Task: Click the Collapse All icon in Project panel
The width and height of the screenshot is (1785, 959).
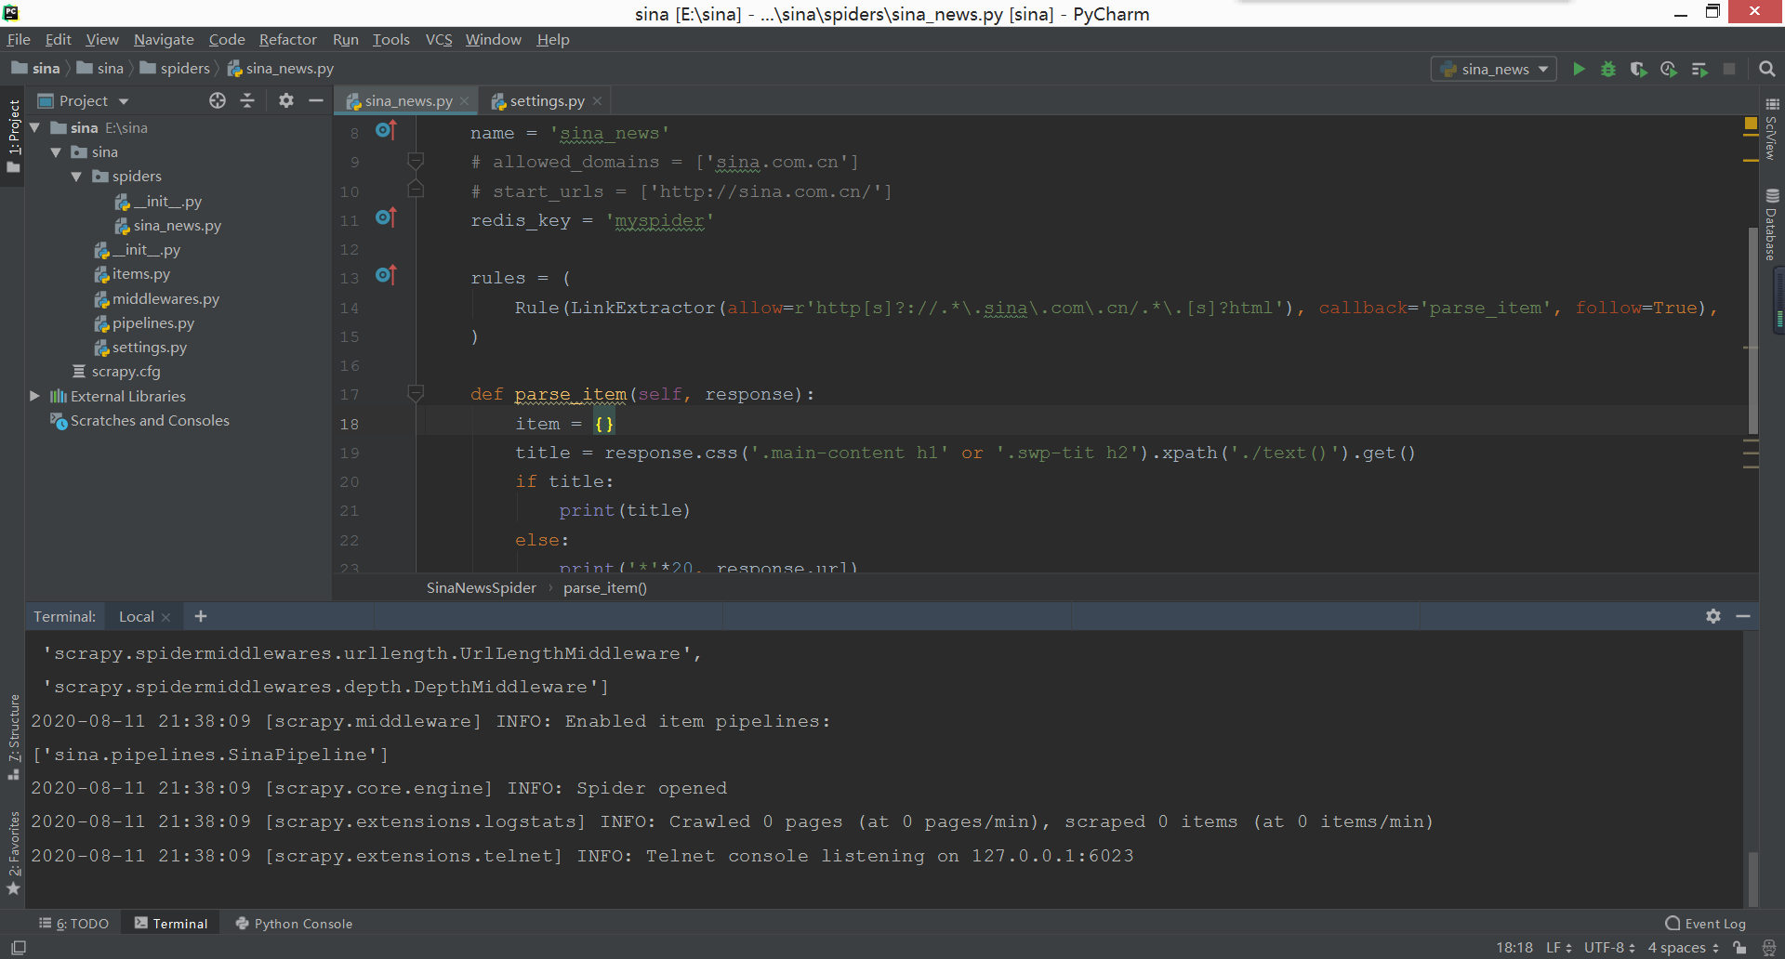Action: tap(247, 100)
